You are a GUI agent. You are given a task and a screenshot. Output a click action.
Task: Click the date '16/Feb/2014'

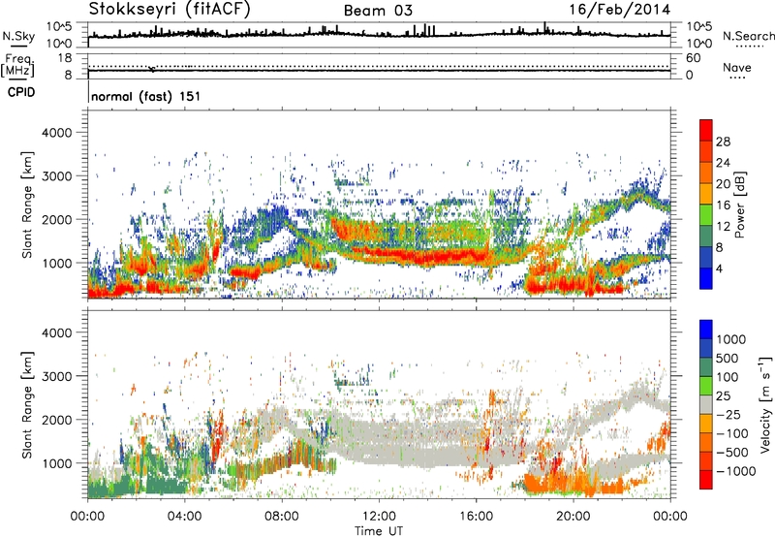pos(620,10)
